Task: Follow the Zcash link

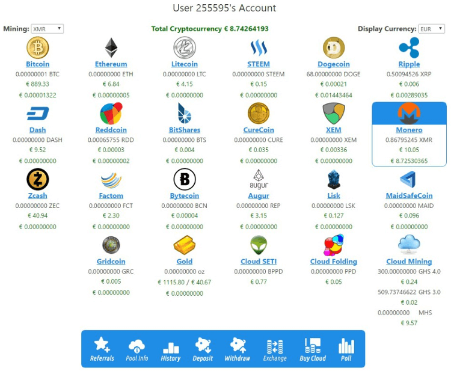Action: [38, 196]
